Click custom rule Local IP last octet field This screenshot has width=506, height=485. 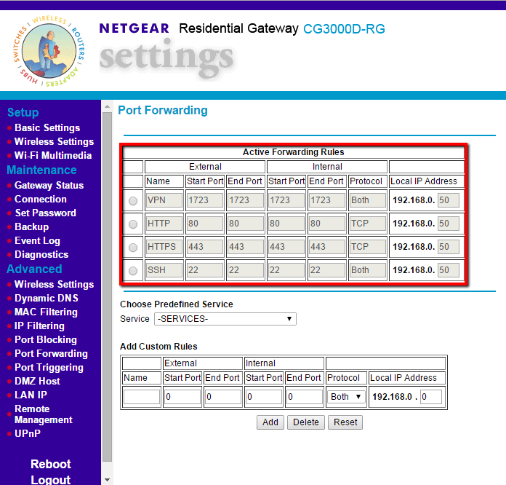click(x=431, y=397)
